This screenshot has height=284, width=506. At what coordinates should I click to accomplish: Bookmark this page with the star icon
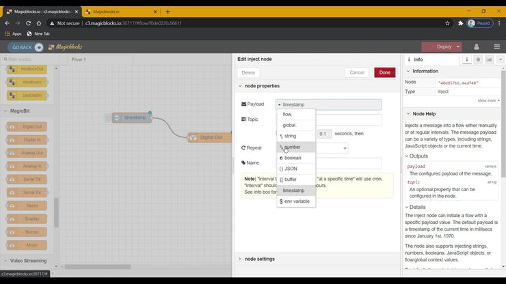(x=447, y=23)
